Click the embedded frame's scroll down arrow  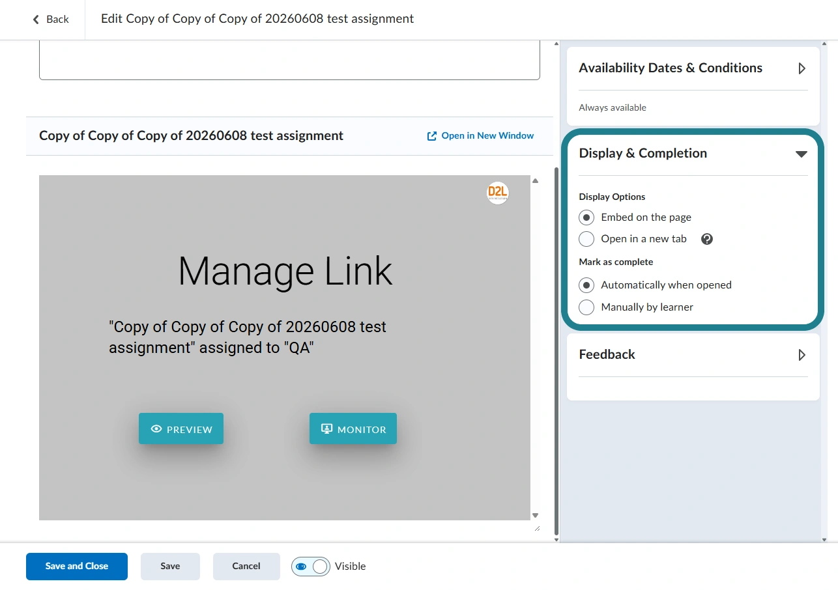(536, 515)
